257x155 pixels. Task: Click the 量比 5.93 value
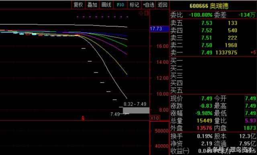click(250, 121)
